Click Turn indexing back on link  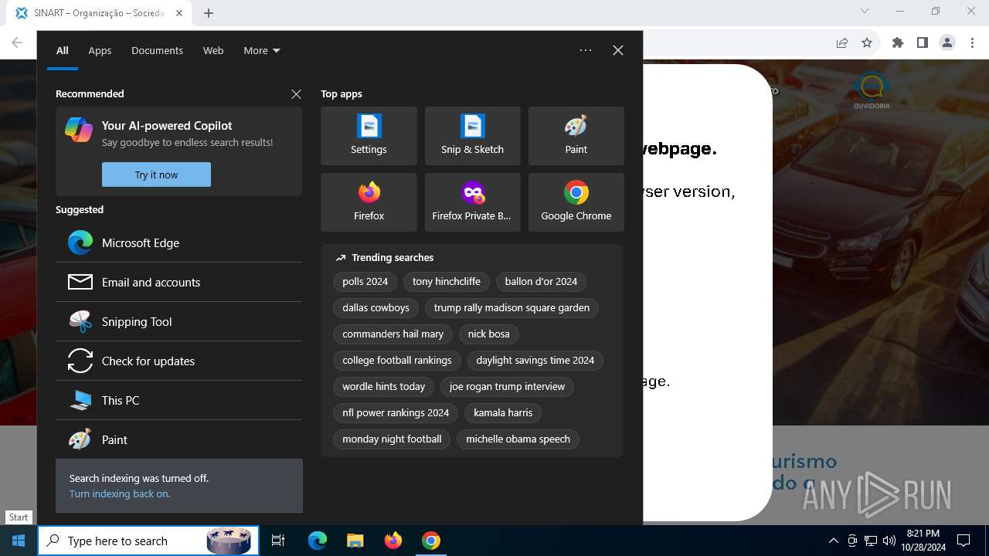click(120, 493)
